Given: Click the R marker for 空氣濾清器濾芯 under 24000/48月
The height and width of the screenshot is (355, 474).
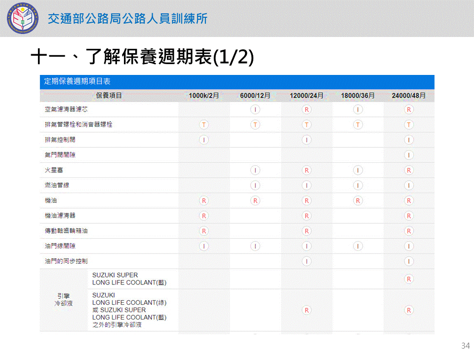Looking at the screenshot, I should [x=409, y=109].
